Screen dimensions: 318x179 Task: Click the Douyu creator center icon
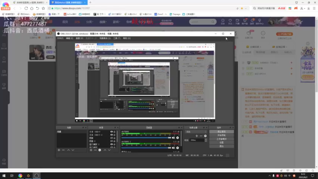tap(260, 21)
